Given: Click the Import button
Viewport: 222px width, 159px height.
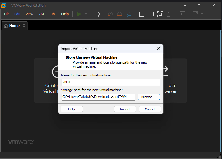Looking at the screenshot, I should pyautogui.click(x=125, y=109).
